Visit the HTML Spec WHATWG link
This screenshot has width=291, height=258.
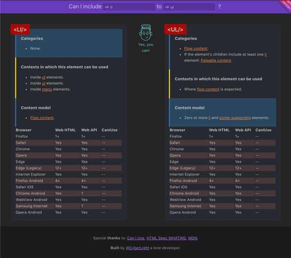tap(166, 238)
